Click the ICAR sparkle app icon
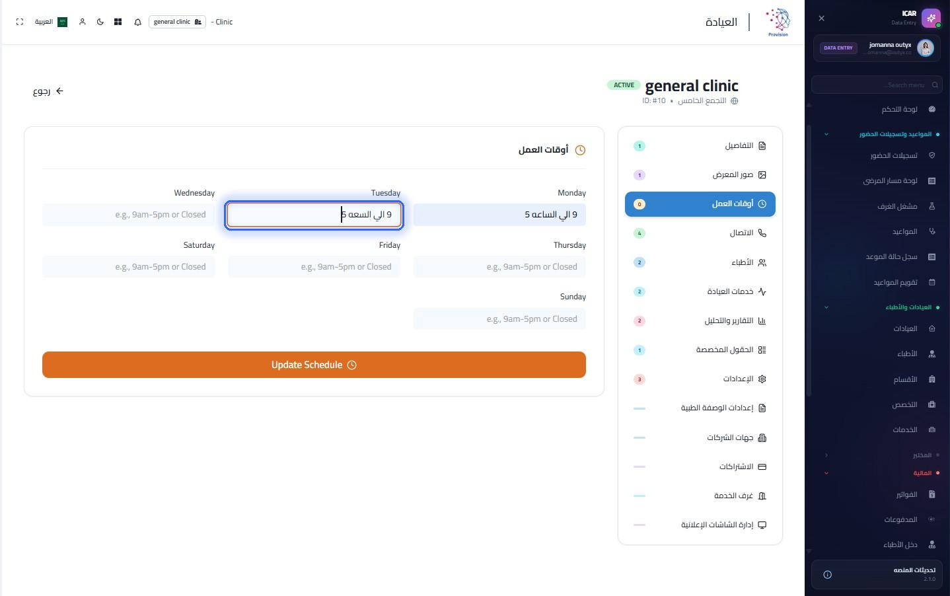Screen dimensions: 950x596 [x=931, y=18]
